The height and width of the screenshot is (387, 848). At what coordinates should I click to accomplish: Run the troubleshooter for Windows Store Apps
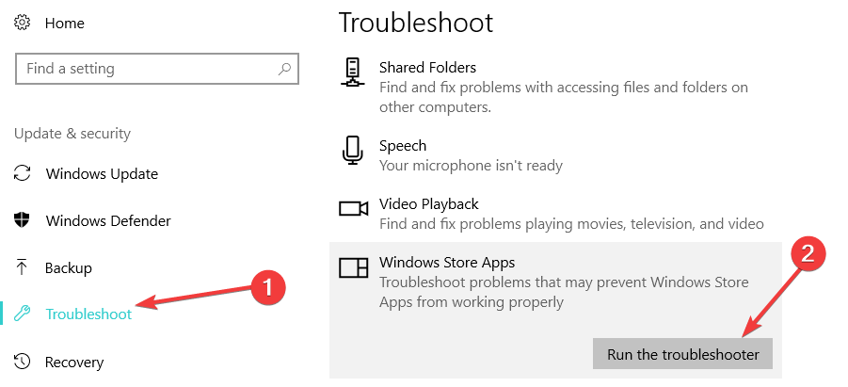tap(682, 354)
